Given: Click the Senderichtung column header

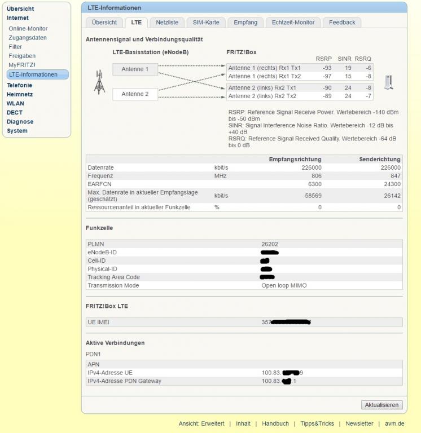Looking at the screenshot, I should coord(380,160).
